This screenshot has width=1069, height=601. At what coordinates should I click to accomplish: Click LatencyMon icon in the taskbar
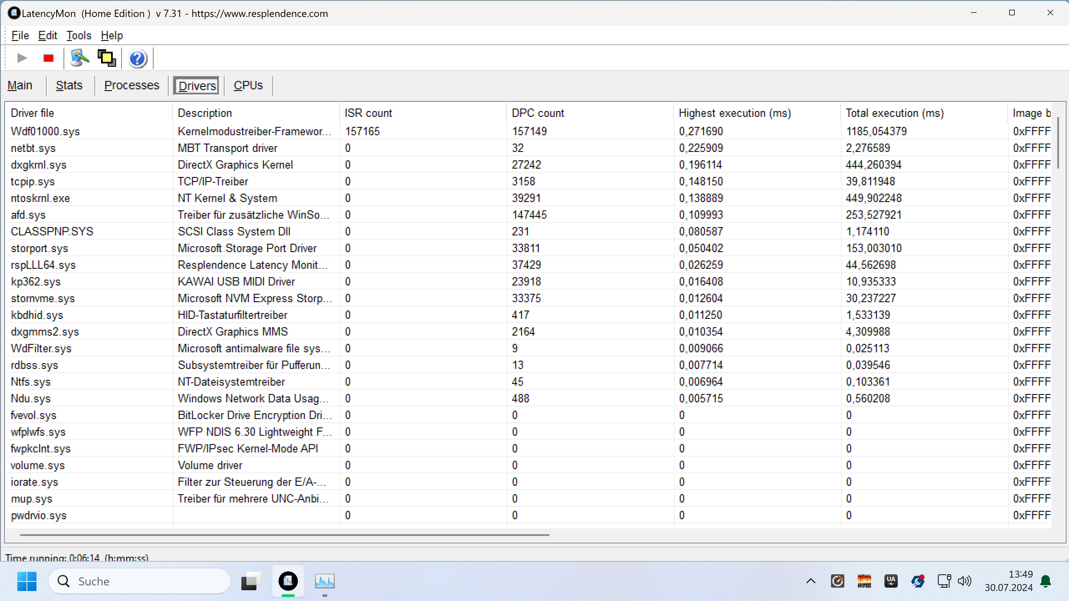click(288, 581)
